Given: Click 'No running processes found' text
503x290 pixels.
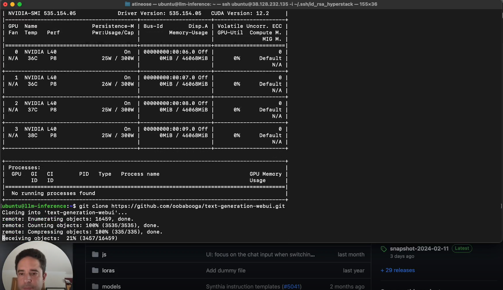Looking at the screenshot, I should pyautogui.click(x=53, y=193).
